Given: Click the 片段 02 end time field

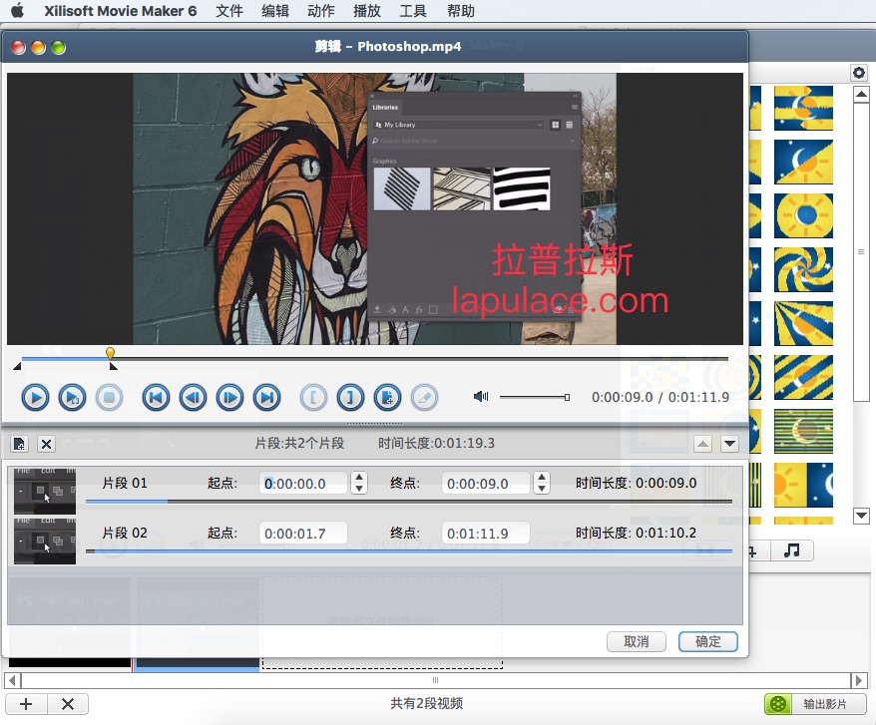Looking at the screenshot, I should tap(486, 533).
